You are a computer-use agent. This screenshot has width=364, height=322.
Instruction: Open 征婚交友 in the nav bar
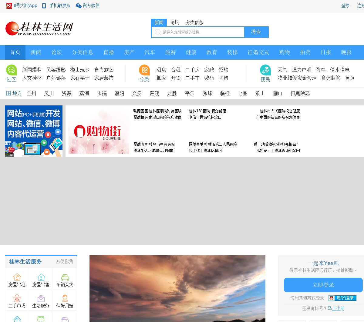(x=258, y=52)
